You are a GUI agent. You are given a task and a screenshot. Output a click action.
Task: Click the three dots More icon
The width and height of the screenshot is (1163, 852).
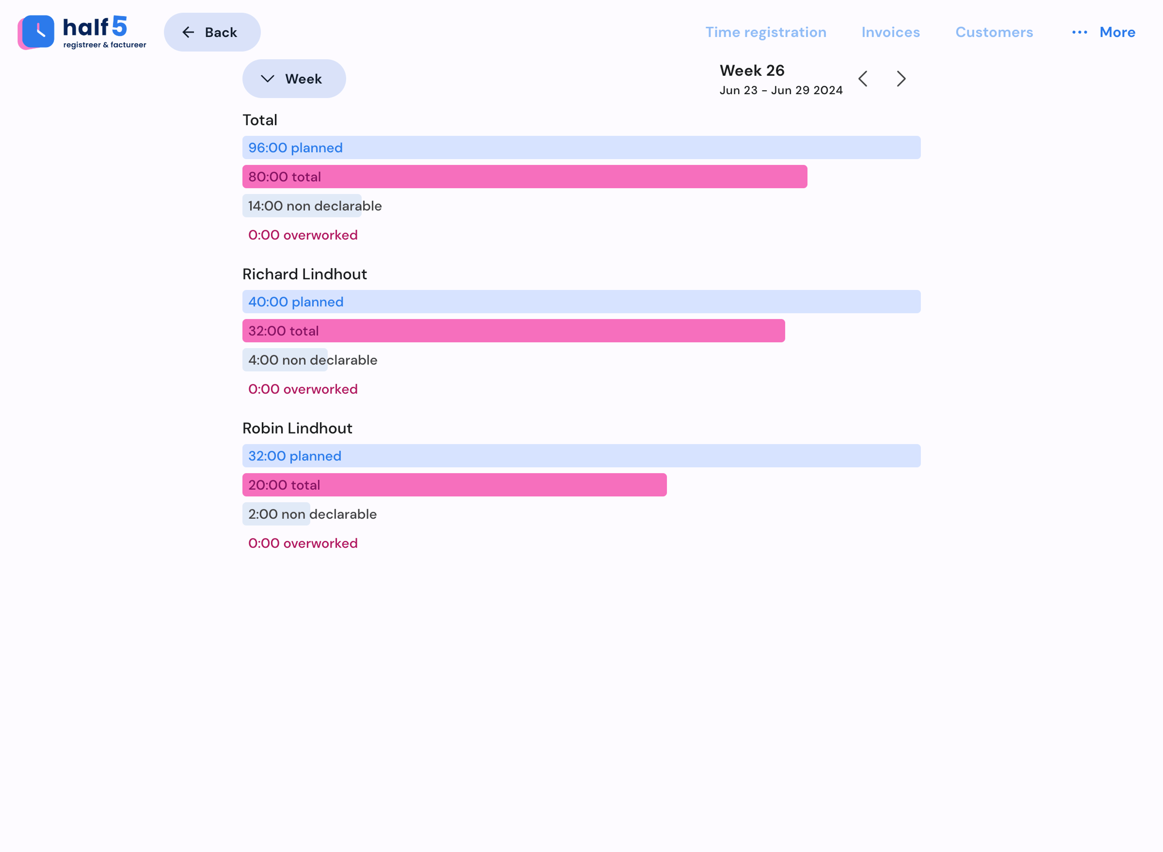click(x=1079, y=33)
